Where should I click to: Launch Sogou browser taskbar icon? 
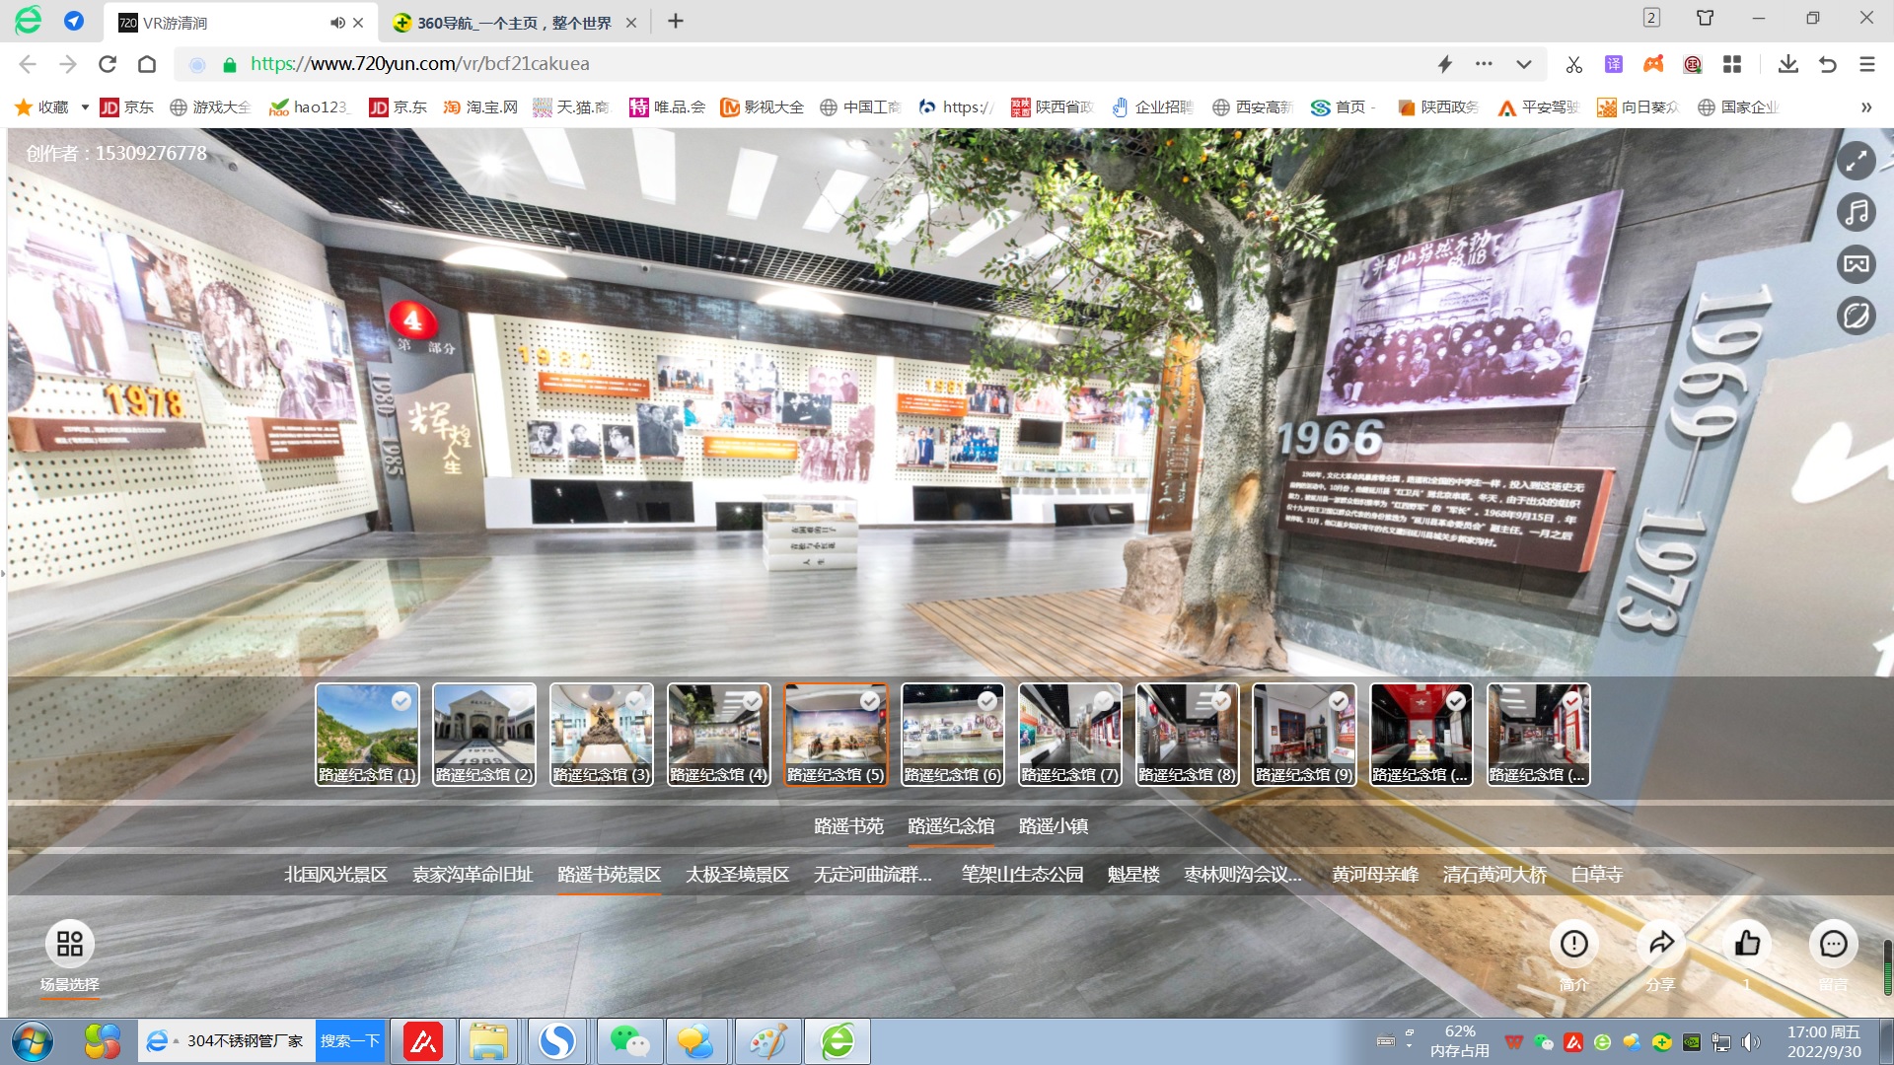tap(557, 1041)
